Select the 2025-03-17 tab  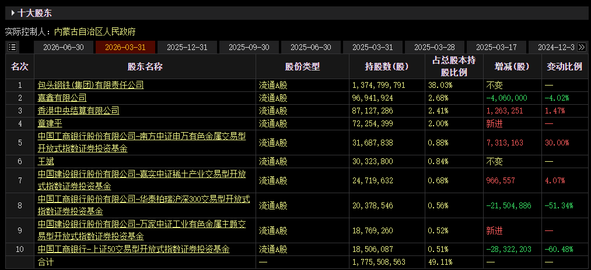496,47
